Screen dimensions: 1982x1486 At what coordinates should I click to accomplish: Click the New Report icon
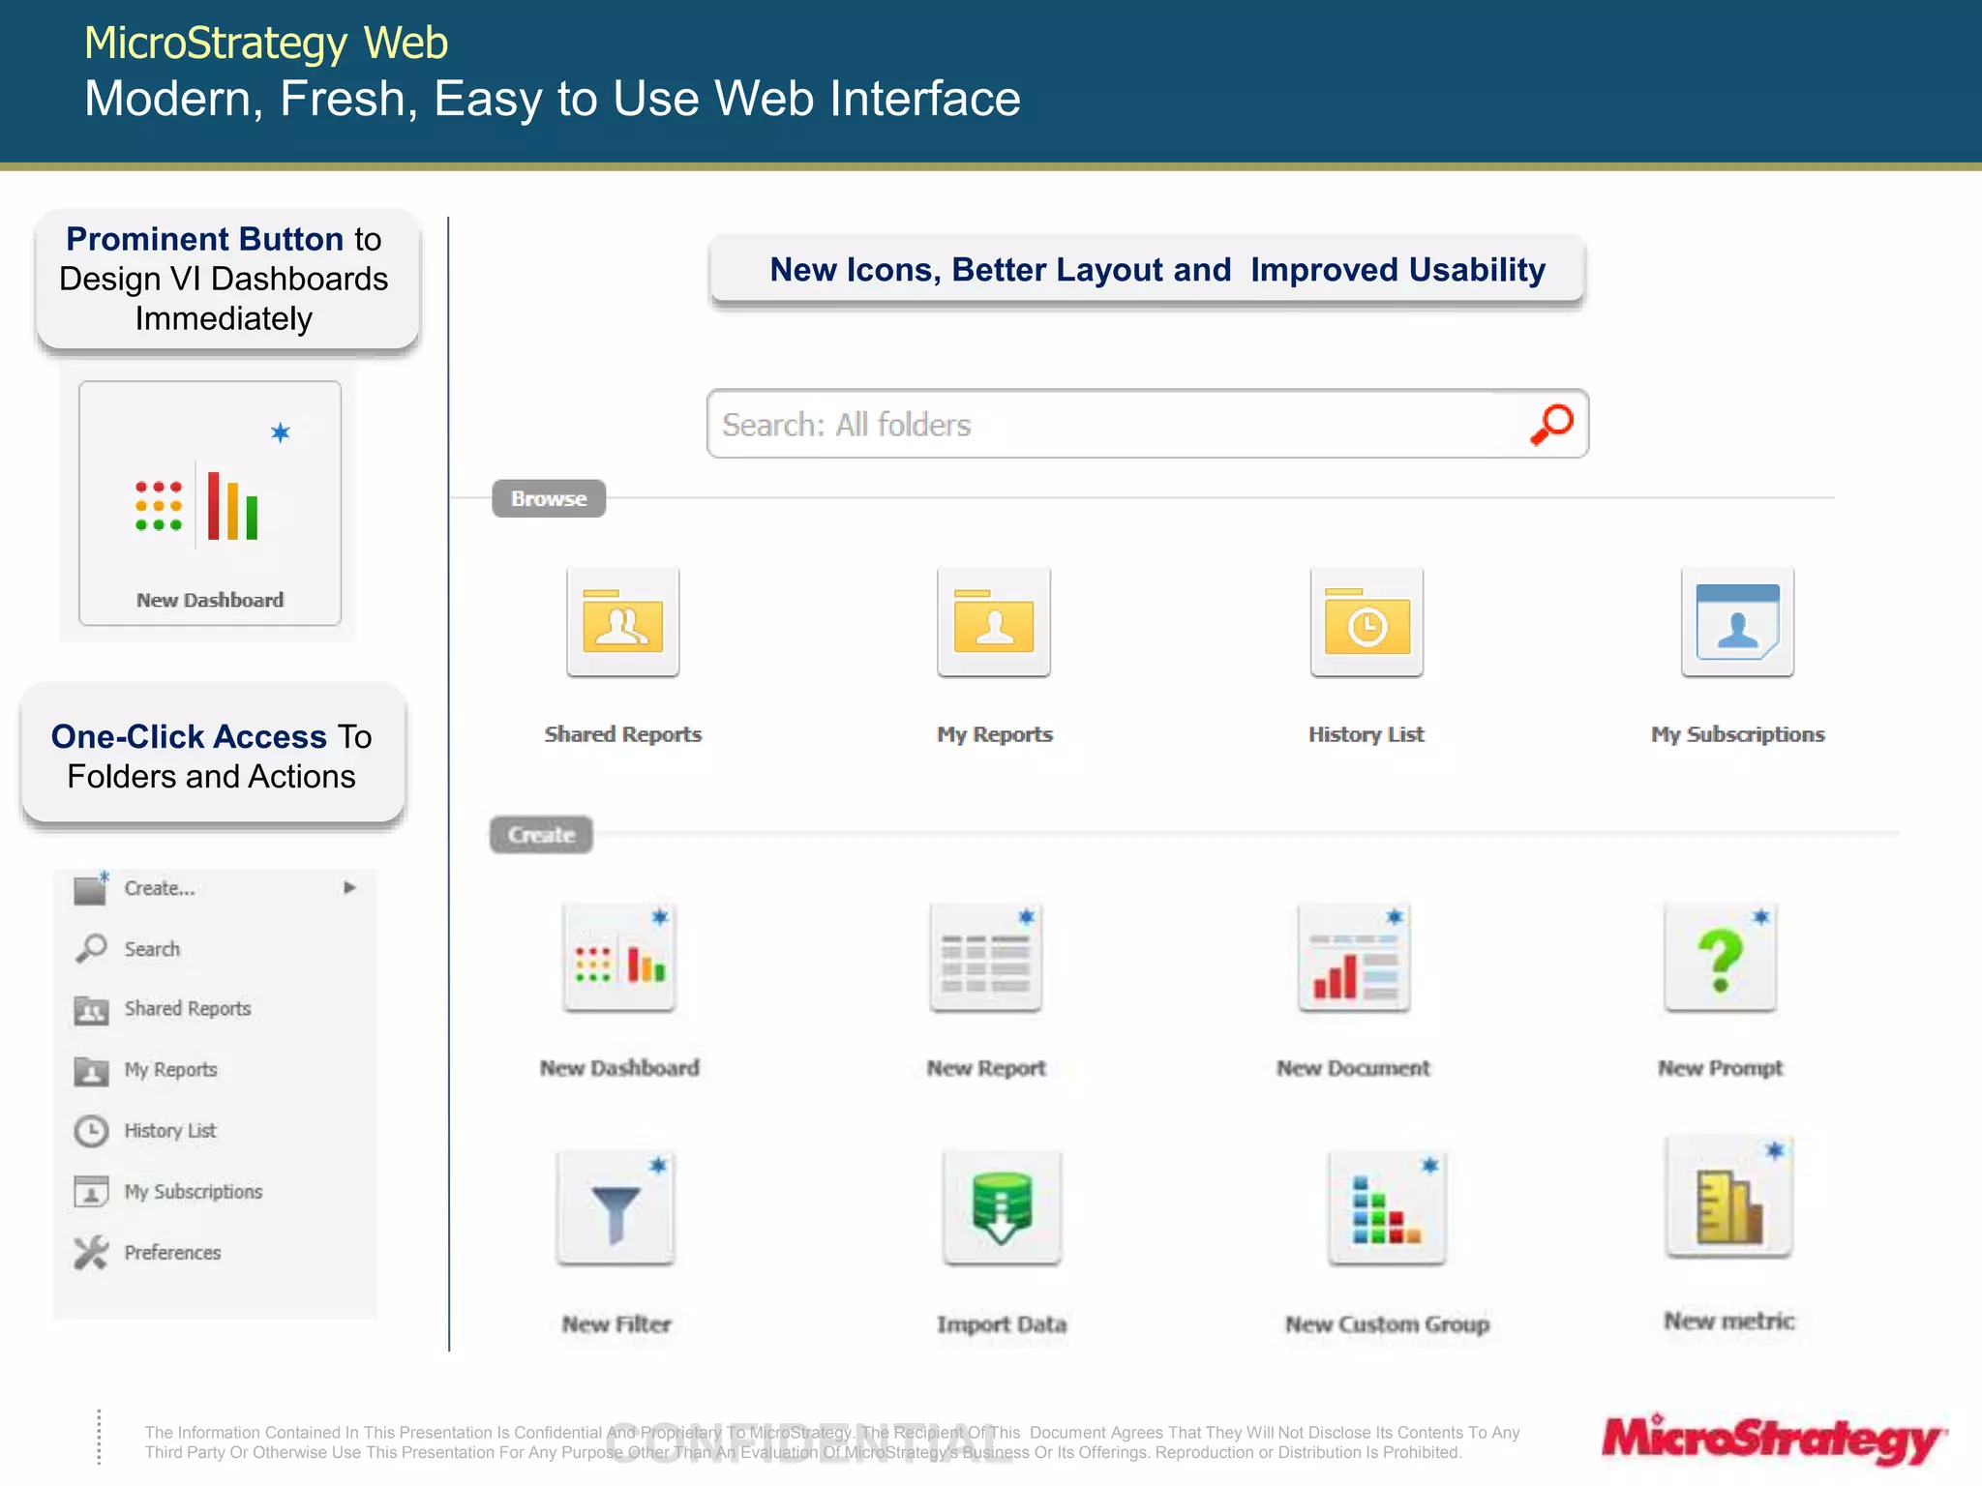coord(986,957)
